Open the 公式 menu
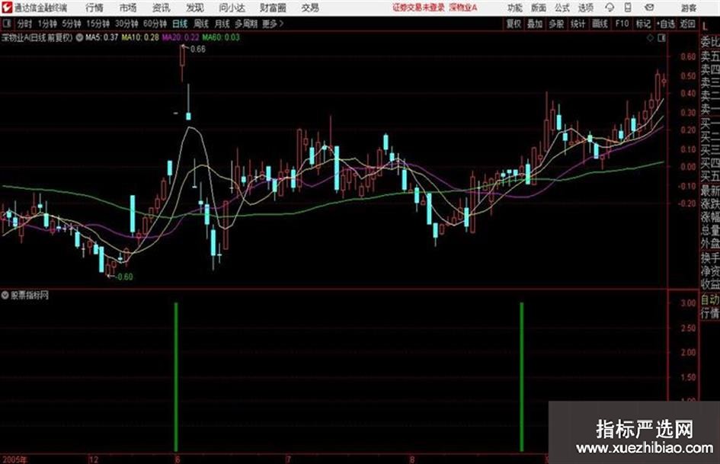The image size is (720, 464). tap(562, 8)
